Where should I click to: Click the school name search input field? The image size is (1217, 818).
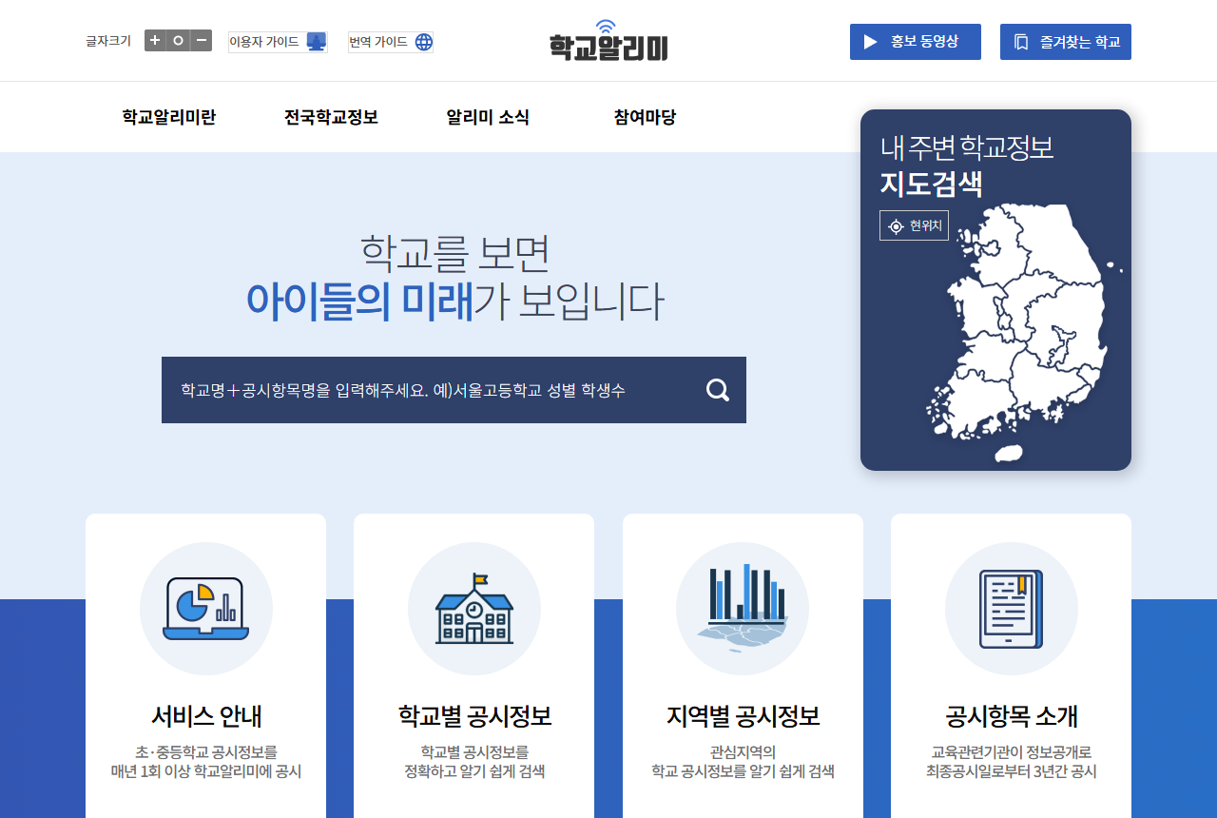pos(426,390)
